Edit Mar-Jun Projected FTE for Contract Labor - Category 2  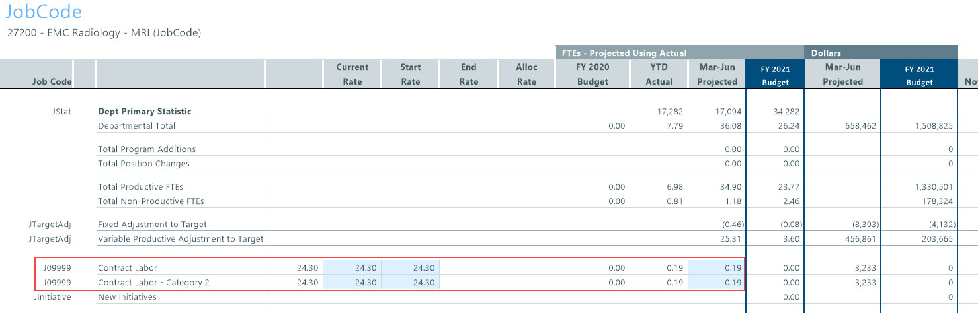click(716, 283)
